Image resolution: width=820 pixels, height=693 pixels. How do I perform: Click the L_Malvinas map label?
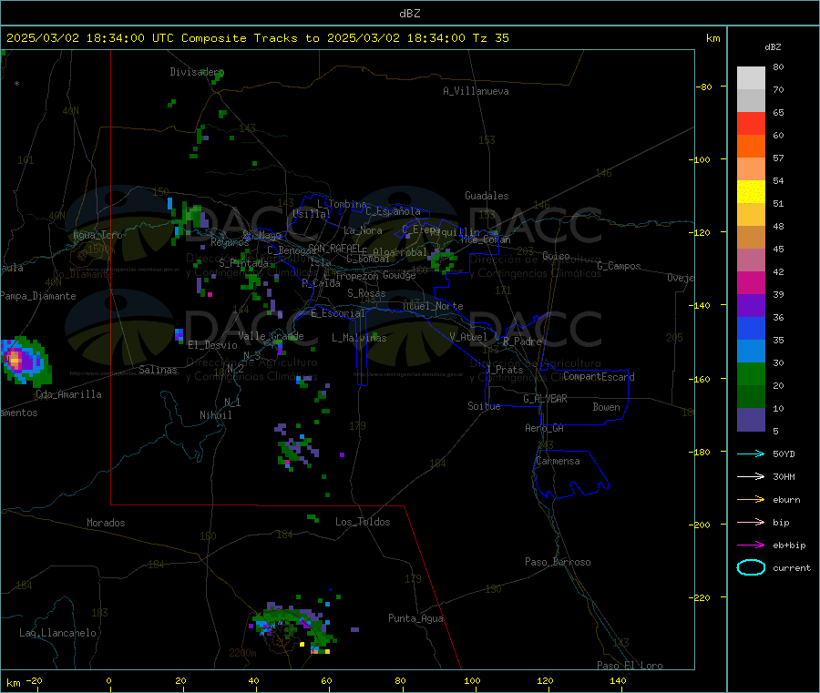click(359, 338)
